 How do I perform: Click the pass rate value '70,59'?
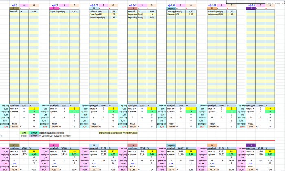[142, 148]
